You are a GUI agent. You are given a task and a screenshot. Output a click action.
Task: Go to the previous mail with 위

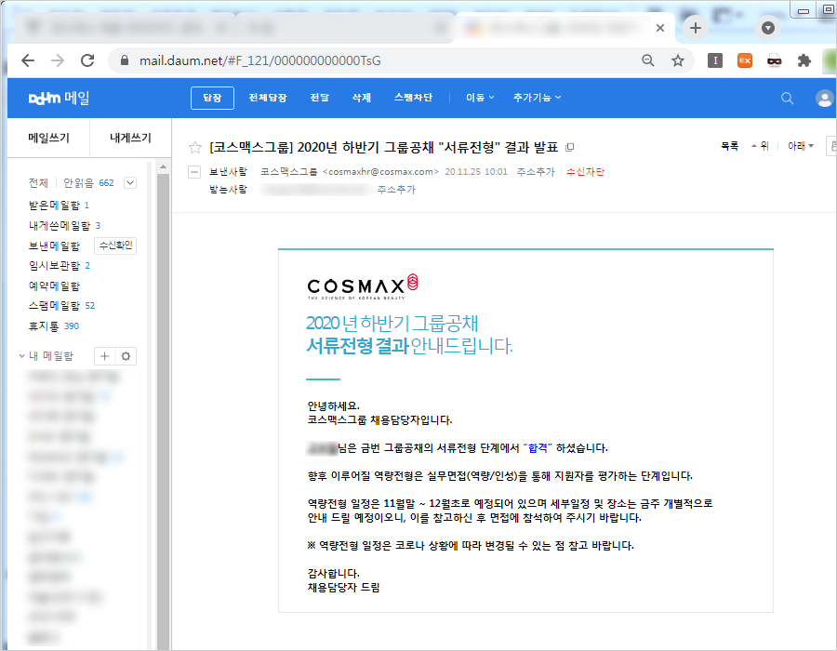pos(760,146)
